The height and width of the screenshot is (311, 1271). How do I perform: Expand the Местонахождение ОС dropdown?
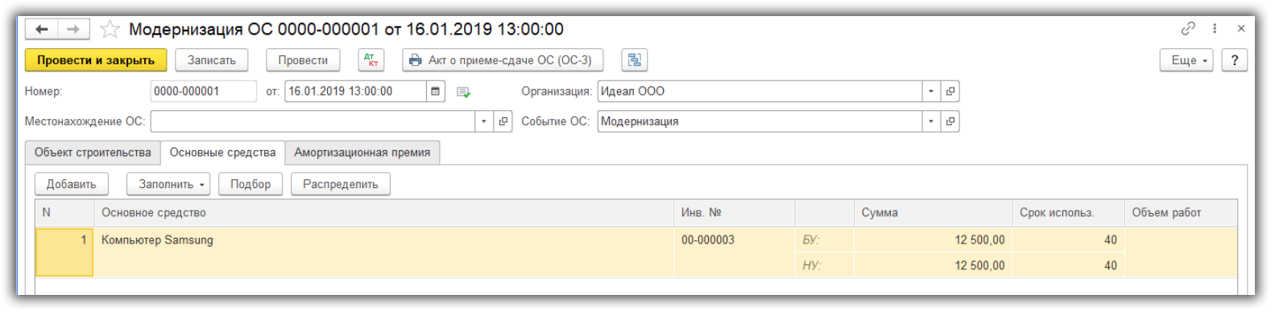coord(484,121)
